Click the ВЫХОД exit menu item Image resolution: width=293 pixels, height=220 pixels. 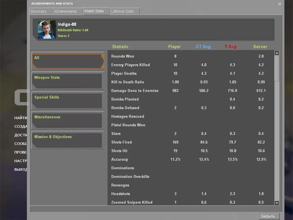pos(21,170)
